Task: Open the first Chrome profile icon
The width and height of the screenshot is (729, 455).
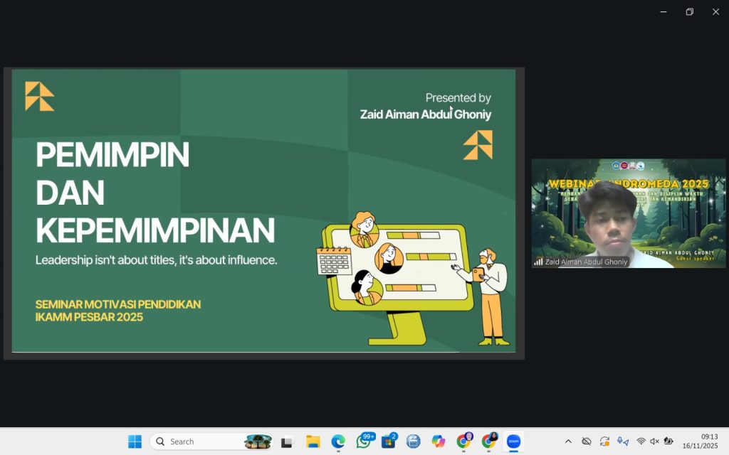Action: tap(463, 441)
